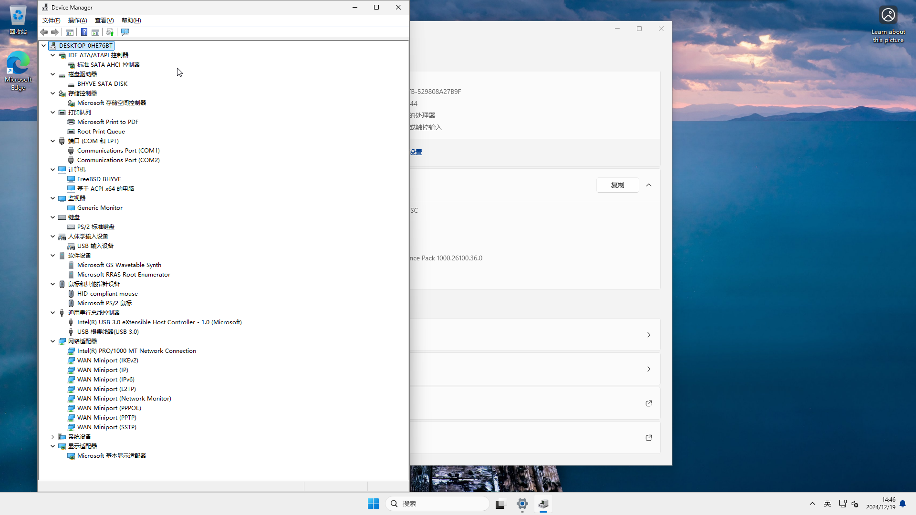This screenshot has height=515, width=916.
Task: Click the Settings gear on the taskbar
Action: (522, 504)
